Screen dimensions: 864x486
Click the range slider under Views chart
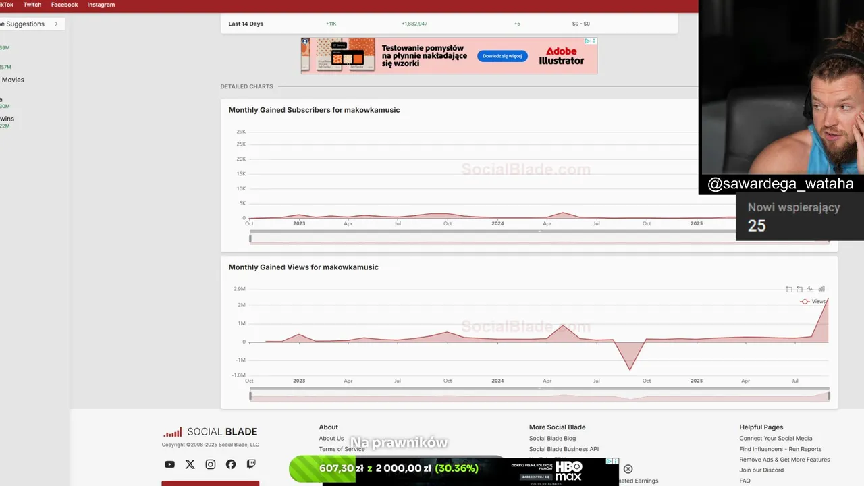(539, 396)
